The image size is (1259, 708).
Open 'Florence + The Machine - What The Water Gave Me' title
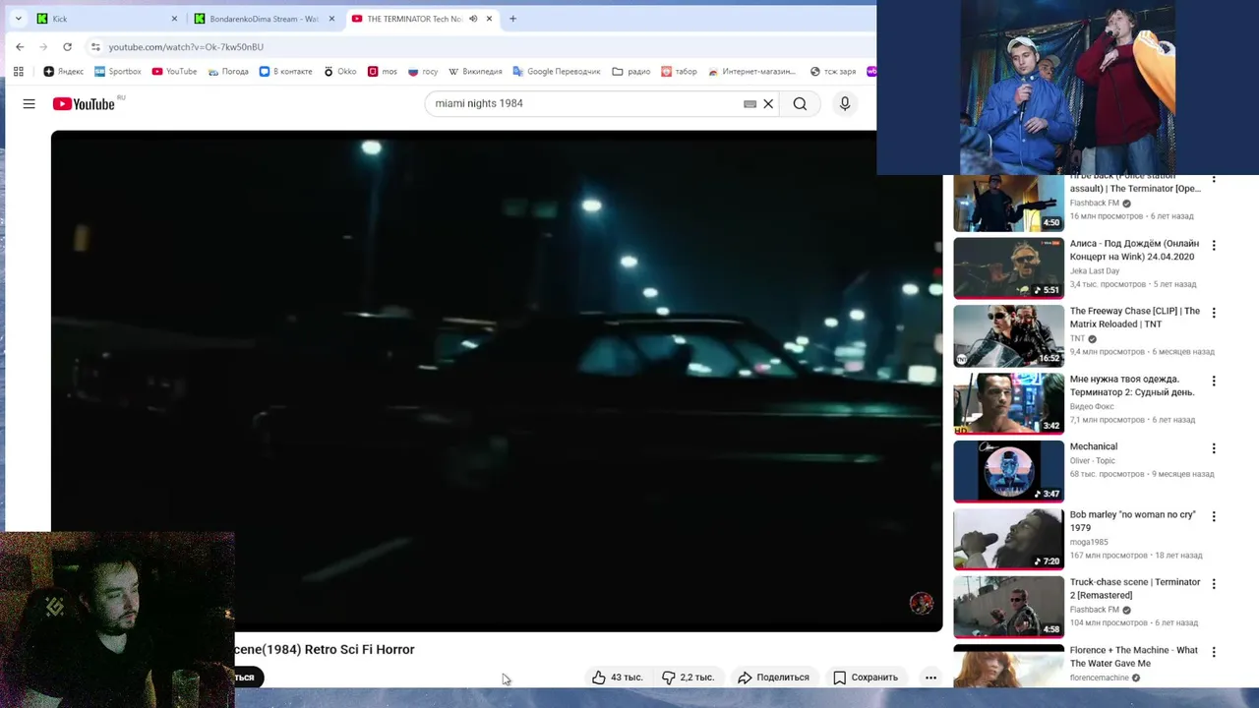pyautogui.click(x=1134, y=656)
